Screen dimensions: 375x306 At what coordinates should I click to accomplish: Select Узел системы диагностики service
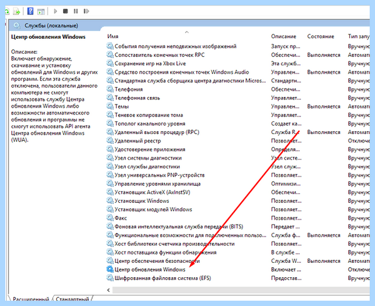pyautogui.click(x=147, y=158)
